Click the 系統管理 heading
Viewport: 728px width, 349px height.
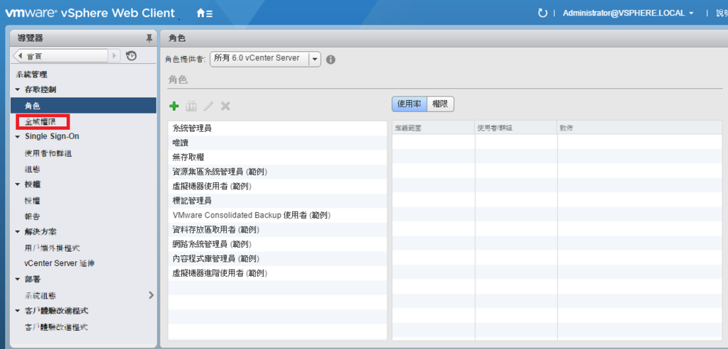click(31, 74)
